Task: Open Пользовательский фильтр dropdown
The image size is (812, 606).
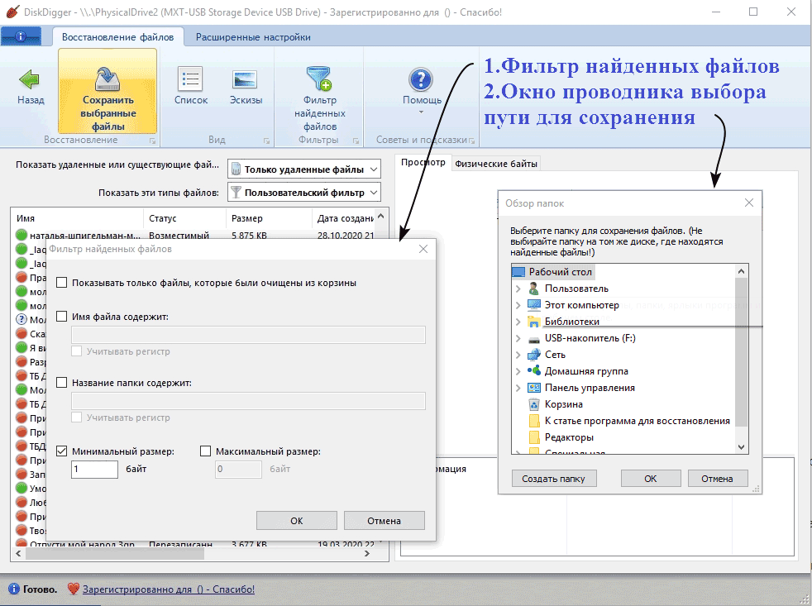Action: coord(304,193)
